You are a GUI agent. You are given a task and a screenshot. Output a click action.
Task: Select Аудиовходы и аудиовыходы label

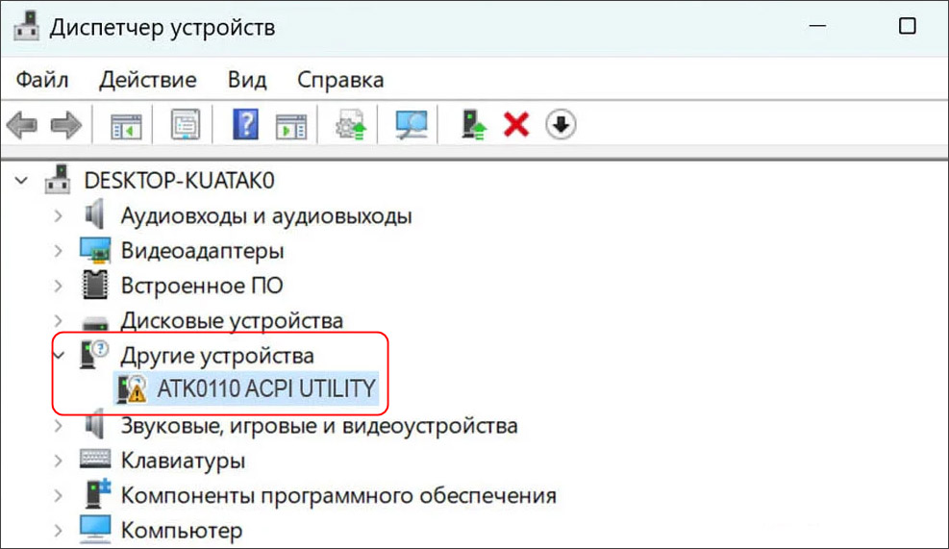coord(266,215)
